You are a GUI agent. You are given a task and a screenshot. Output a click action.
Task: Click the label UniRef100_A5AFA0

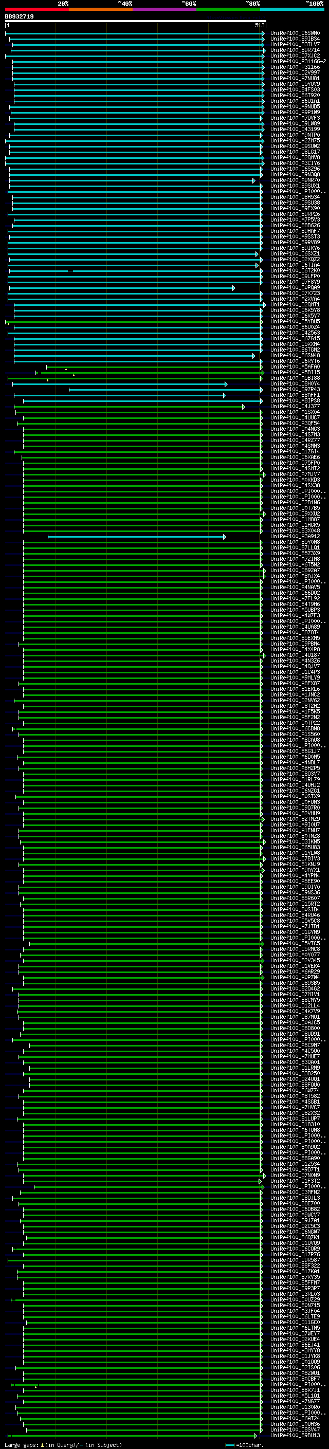tap(295, 367)
